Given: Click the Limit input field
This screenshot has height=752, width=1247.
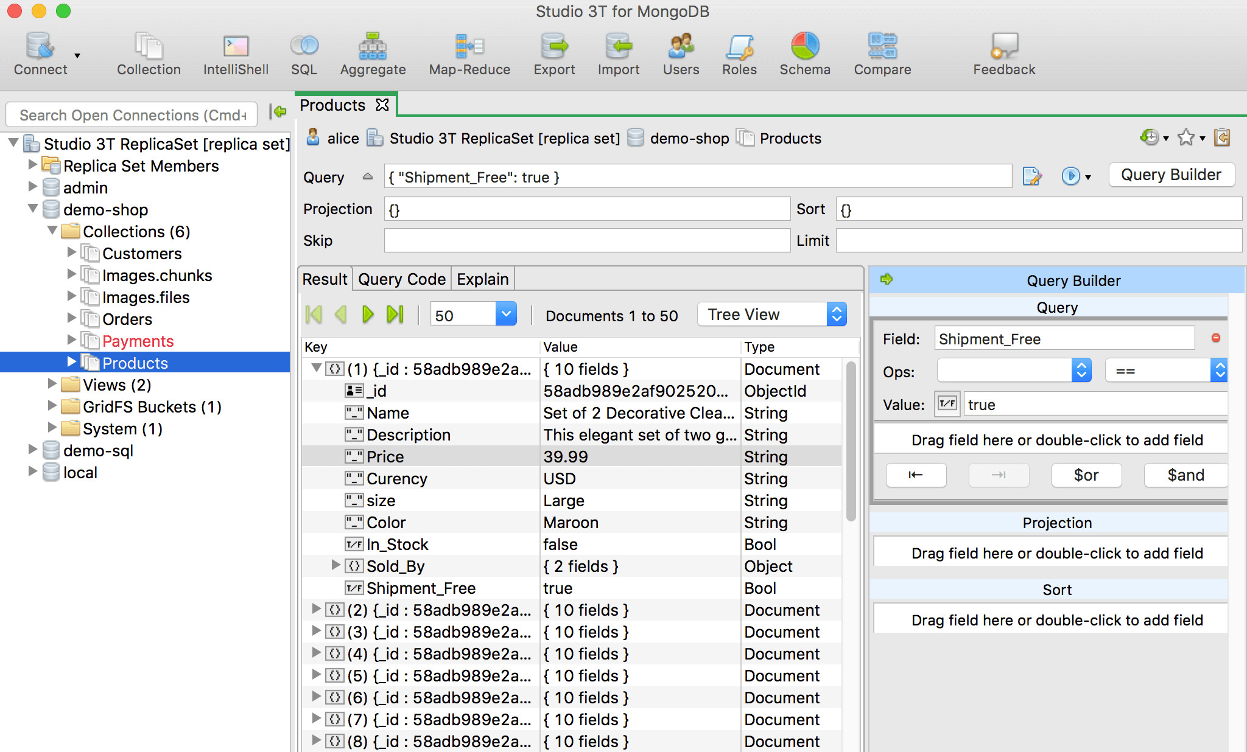Looking at the screenshot, I should [x=1039, y=240].
